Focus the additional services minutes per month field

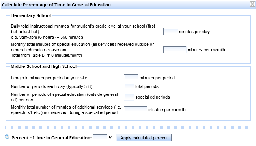135,110
